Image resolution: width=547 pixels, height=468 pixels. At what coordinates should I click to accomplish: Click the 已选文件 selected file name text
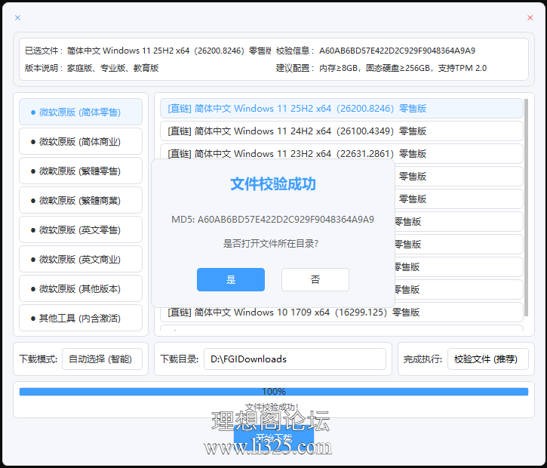[169, 51]
